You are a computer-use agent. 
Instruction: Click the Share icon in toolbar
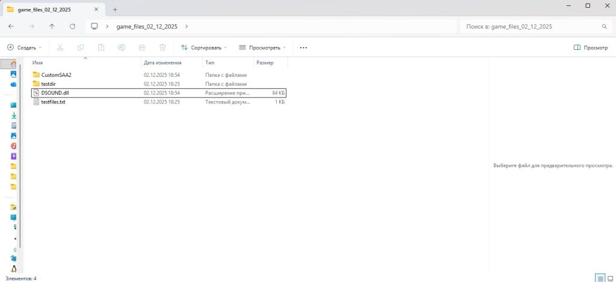click(142, 48)
